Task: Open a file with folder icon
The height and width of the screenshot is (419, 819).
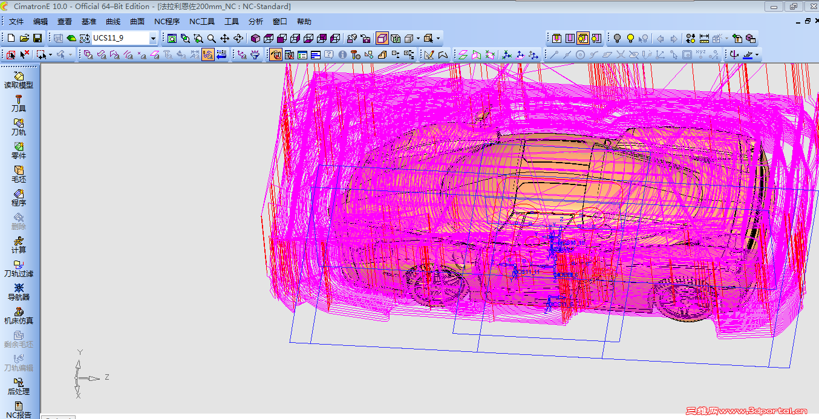Action: tap(24, 38)
